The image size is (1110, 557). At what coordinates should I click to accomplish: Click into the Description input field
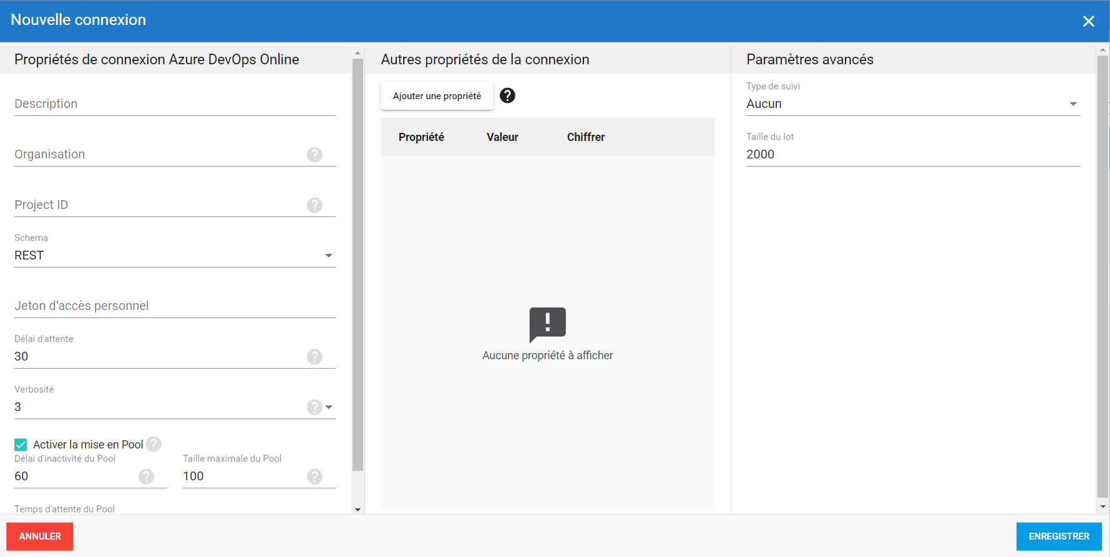[175, 104]
